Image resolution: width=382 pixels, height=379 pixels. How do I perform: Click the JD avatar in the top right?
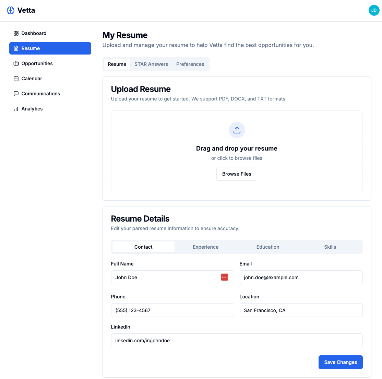tap(374, 10)
